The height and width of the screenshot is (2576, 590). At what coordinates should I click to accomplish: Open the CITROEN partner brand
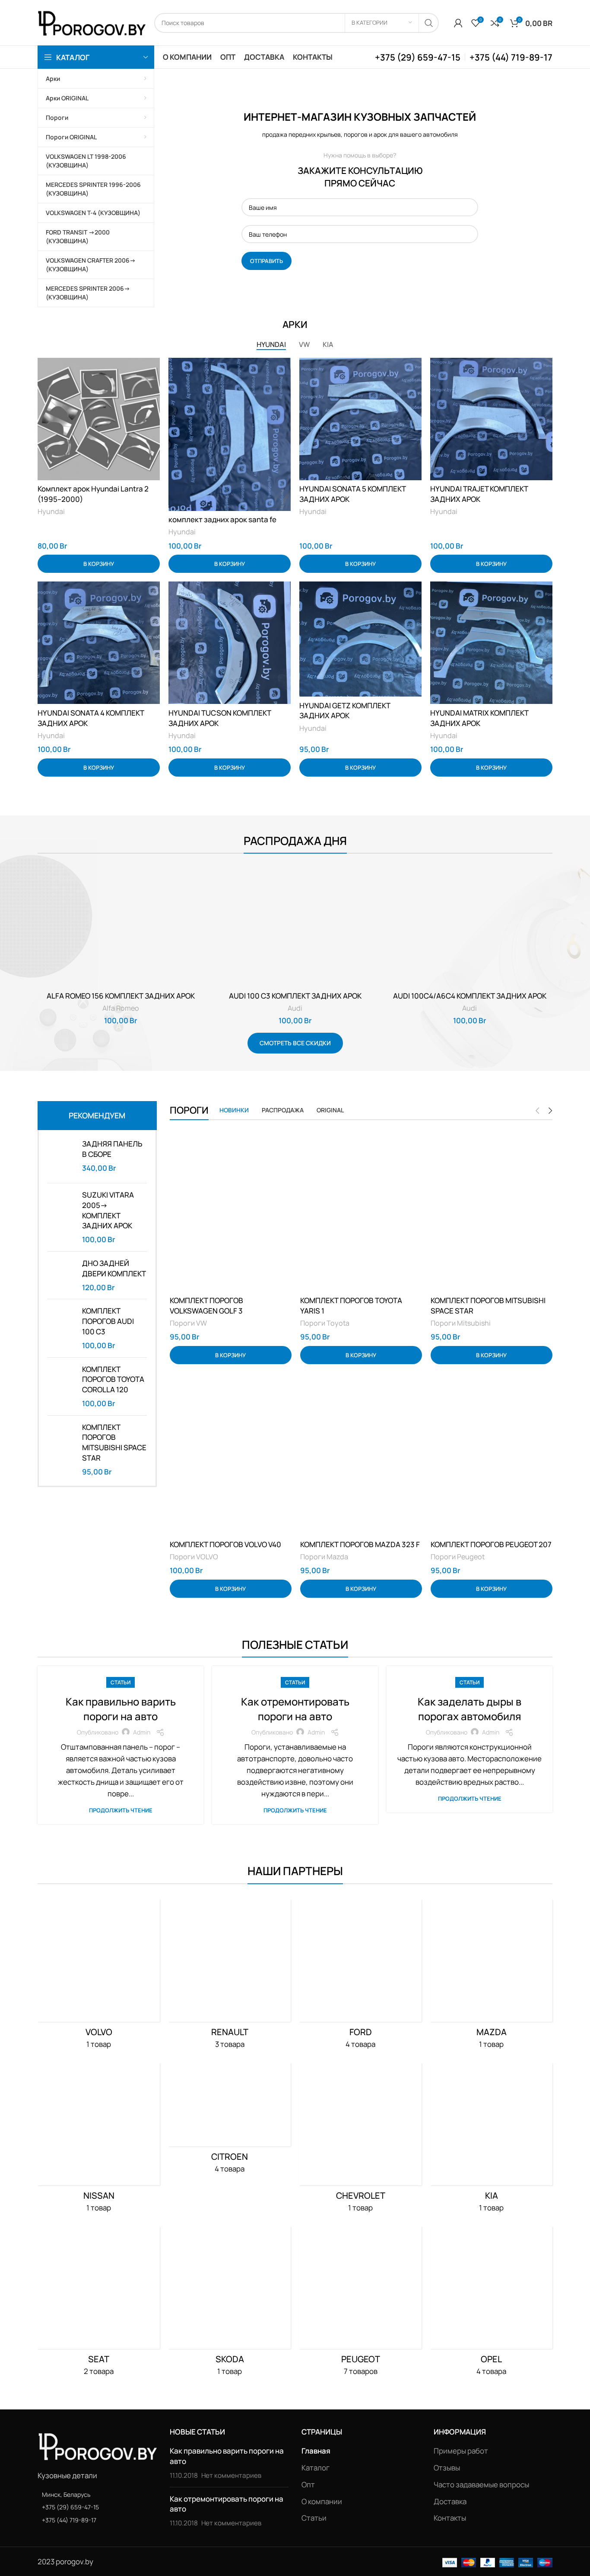pos(230,2157)
